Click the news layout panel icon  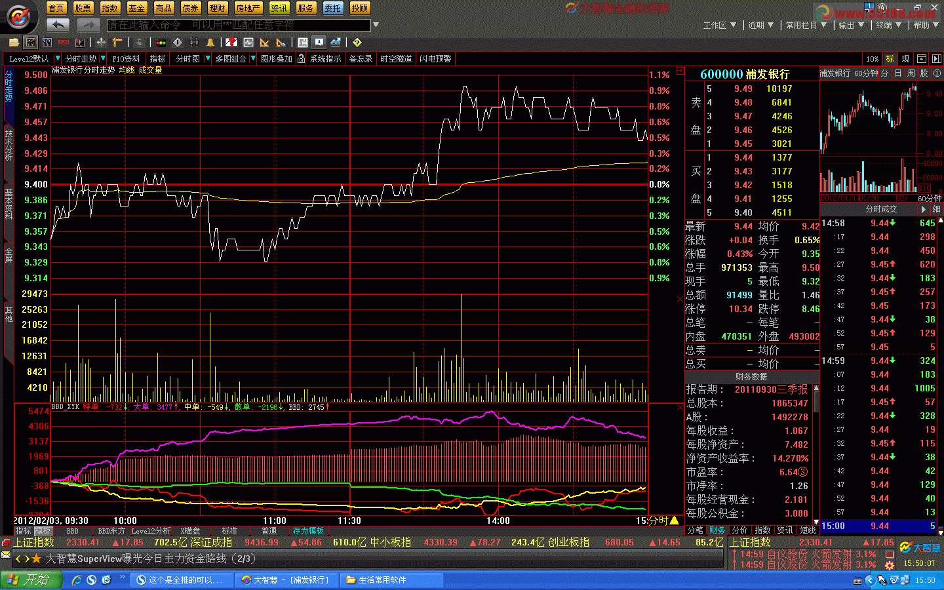(x=303, y=43)
